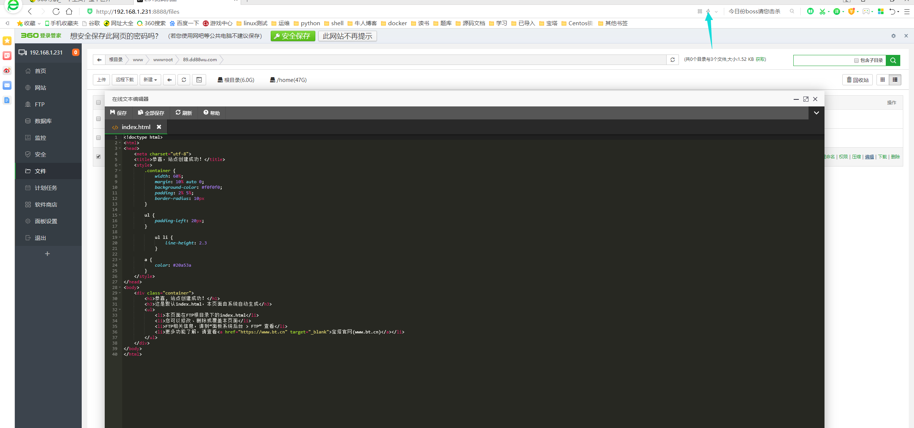Fold the ul rule at line 15

point(120,215)
